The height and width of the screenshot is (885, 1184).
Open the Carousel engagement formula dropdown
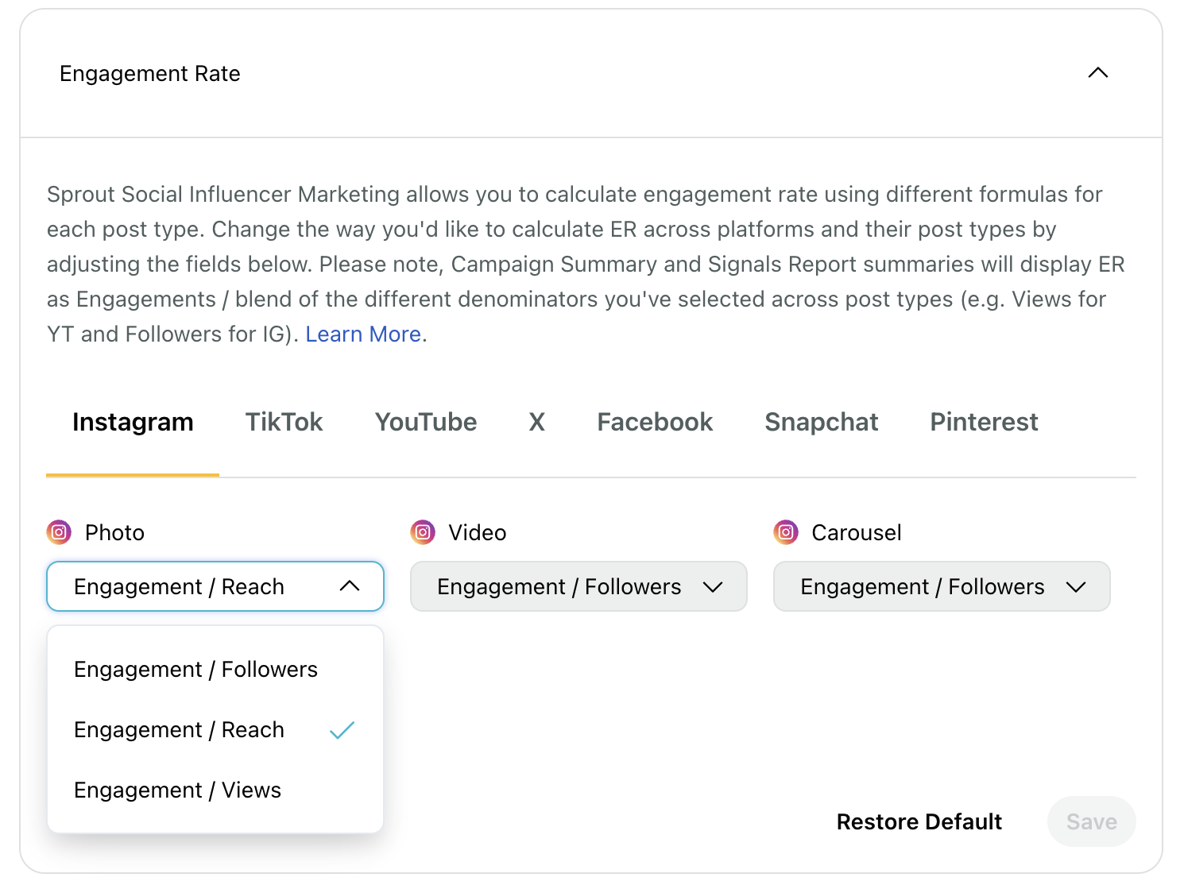tap(942, 586)
